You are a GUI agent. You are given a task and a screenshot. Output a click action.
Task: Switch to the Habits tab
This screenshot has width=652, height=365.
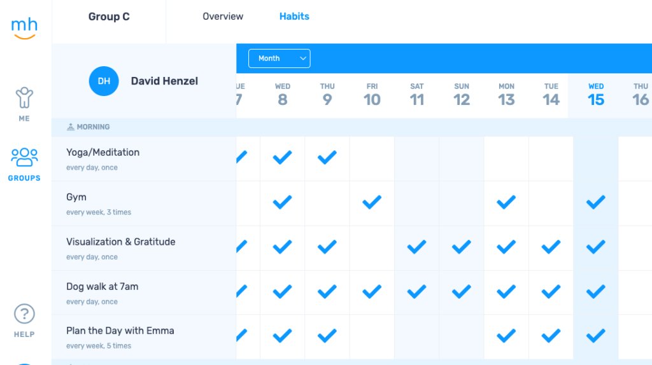click(x=294, y=16)
